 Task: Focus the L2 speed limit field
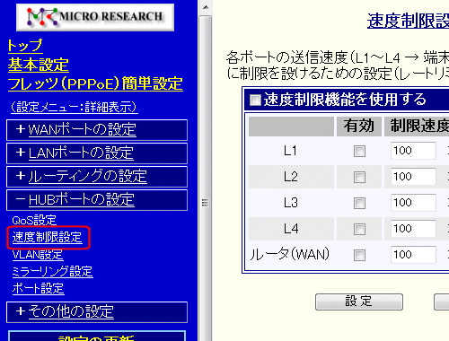pos(413,177)
